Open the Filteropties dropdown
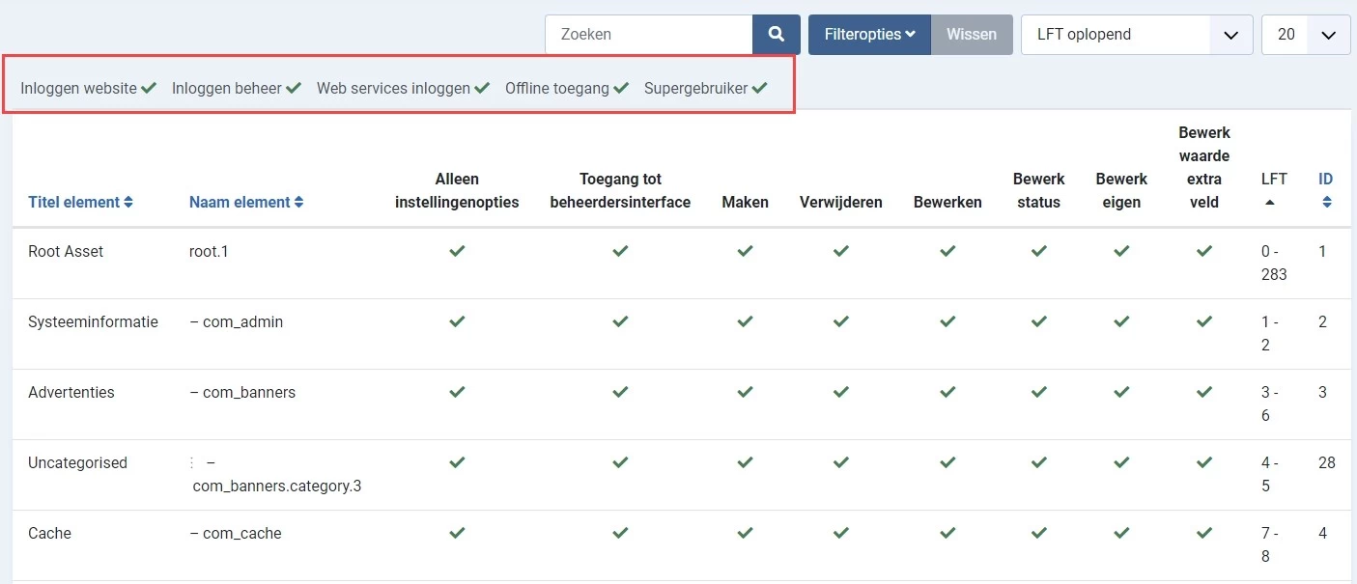Screen dimensions: 1357x584 tap(869, 35)
